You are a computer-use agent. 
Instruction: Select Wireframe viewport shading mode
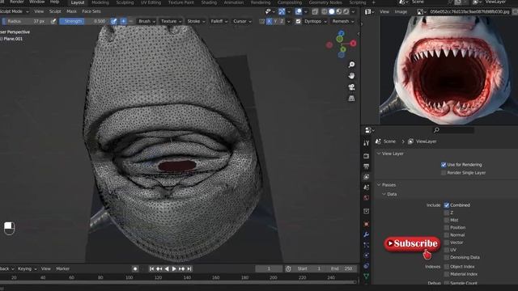pyautogui.click(x=324, y=11)
